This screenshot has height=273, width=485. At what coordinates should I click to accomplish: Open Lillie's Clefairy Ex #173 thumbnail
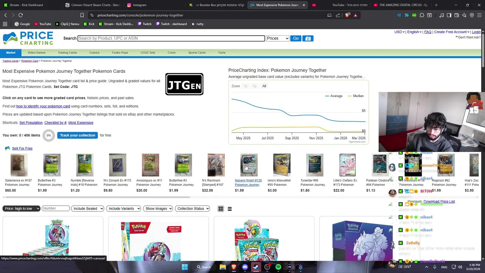[x=347, y=165]
